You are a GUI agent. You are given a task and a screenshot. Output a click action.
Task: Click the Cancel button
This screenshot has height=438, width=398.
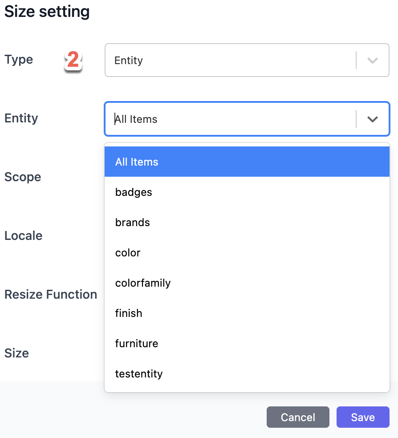[x=298, y=417]
